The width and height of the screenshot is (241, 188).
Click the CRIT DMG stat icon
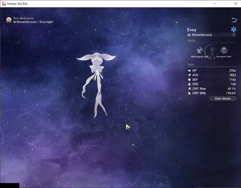(189, 93)
